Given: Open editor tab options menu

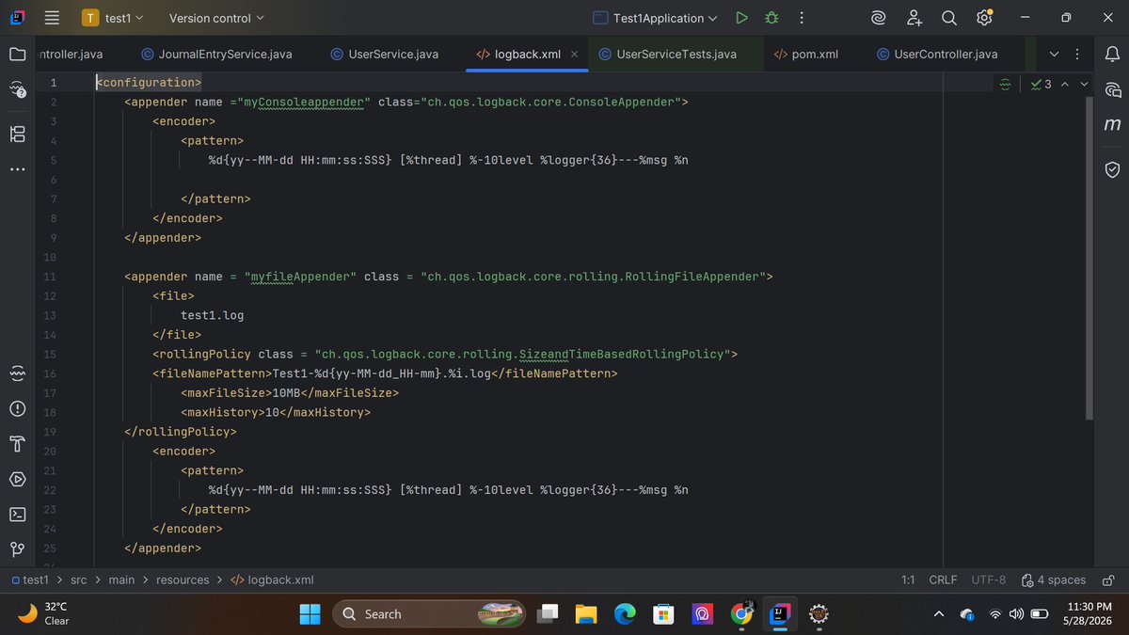Looking at the screenshot, I should (1077, 55).
